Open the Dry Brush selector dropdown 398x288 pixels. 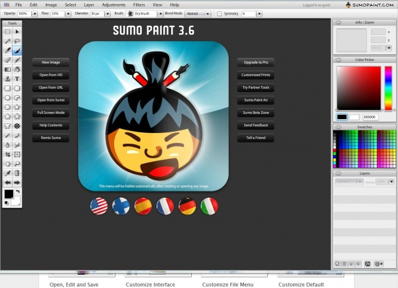pos(160,14)
